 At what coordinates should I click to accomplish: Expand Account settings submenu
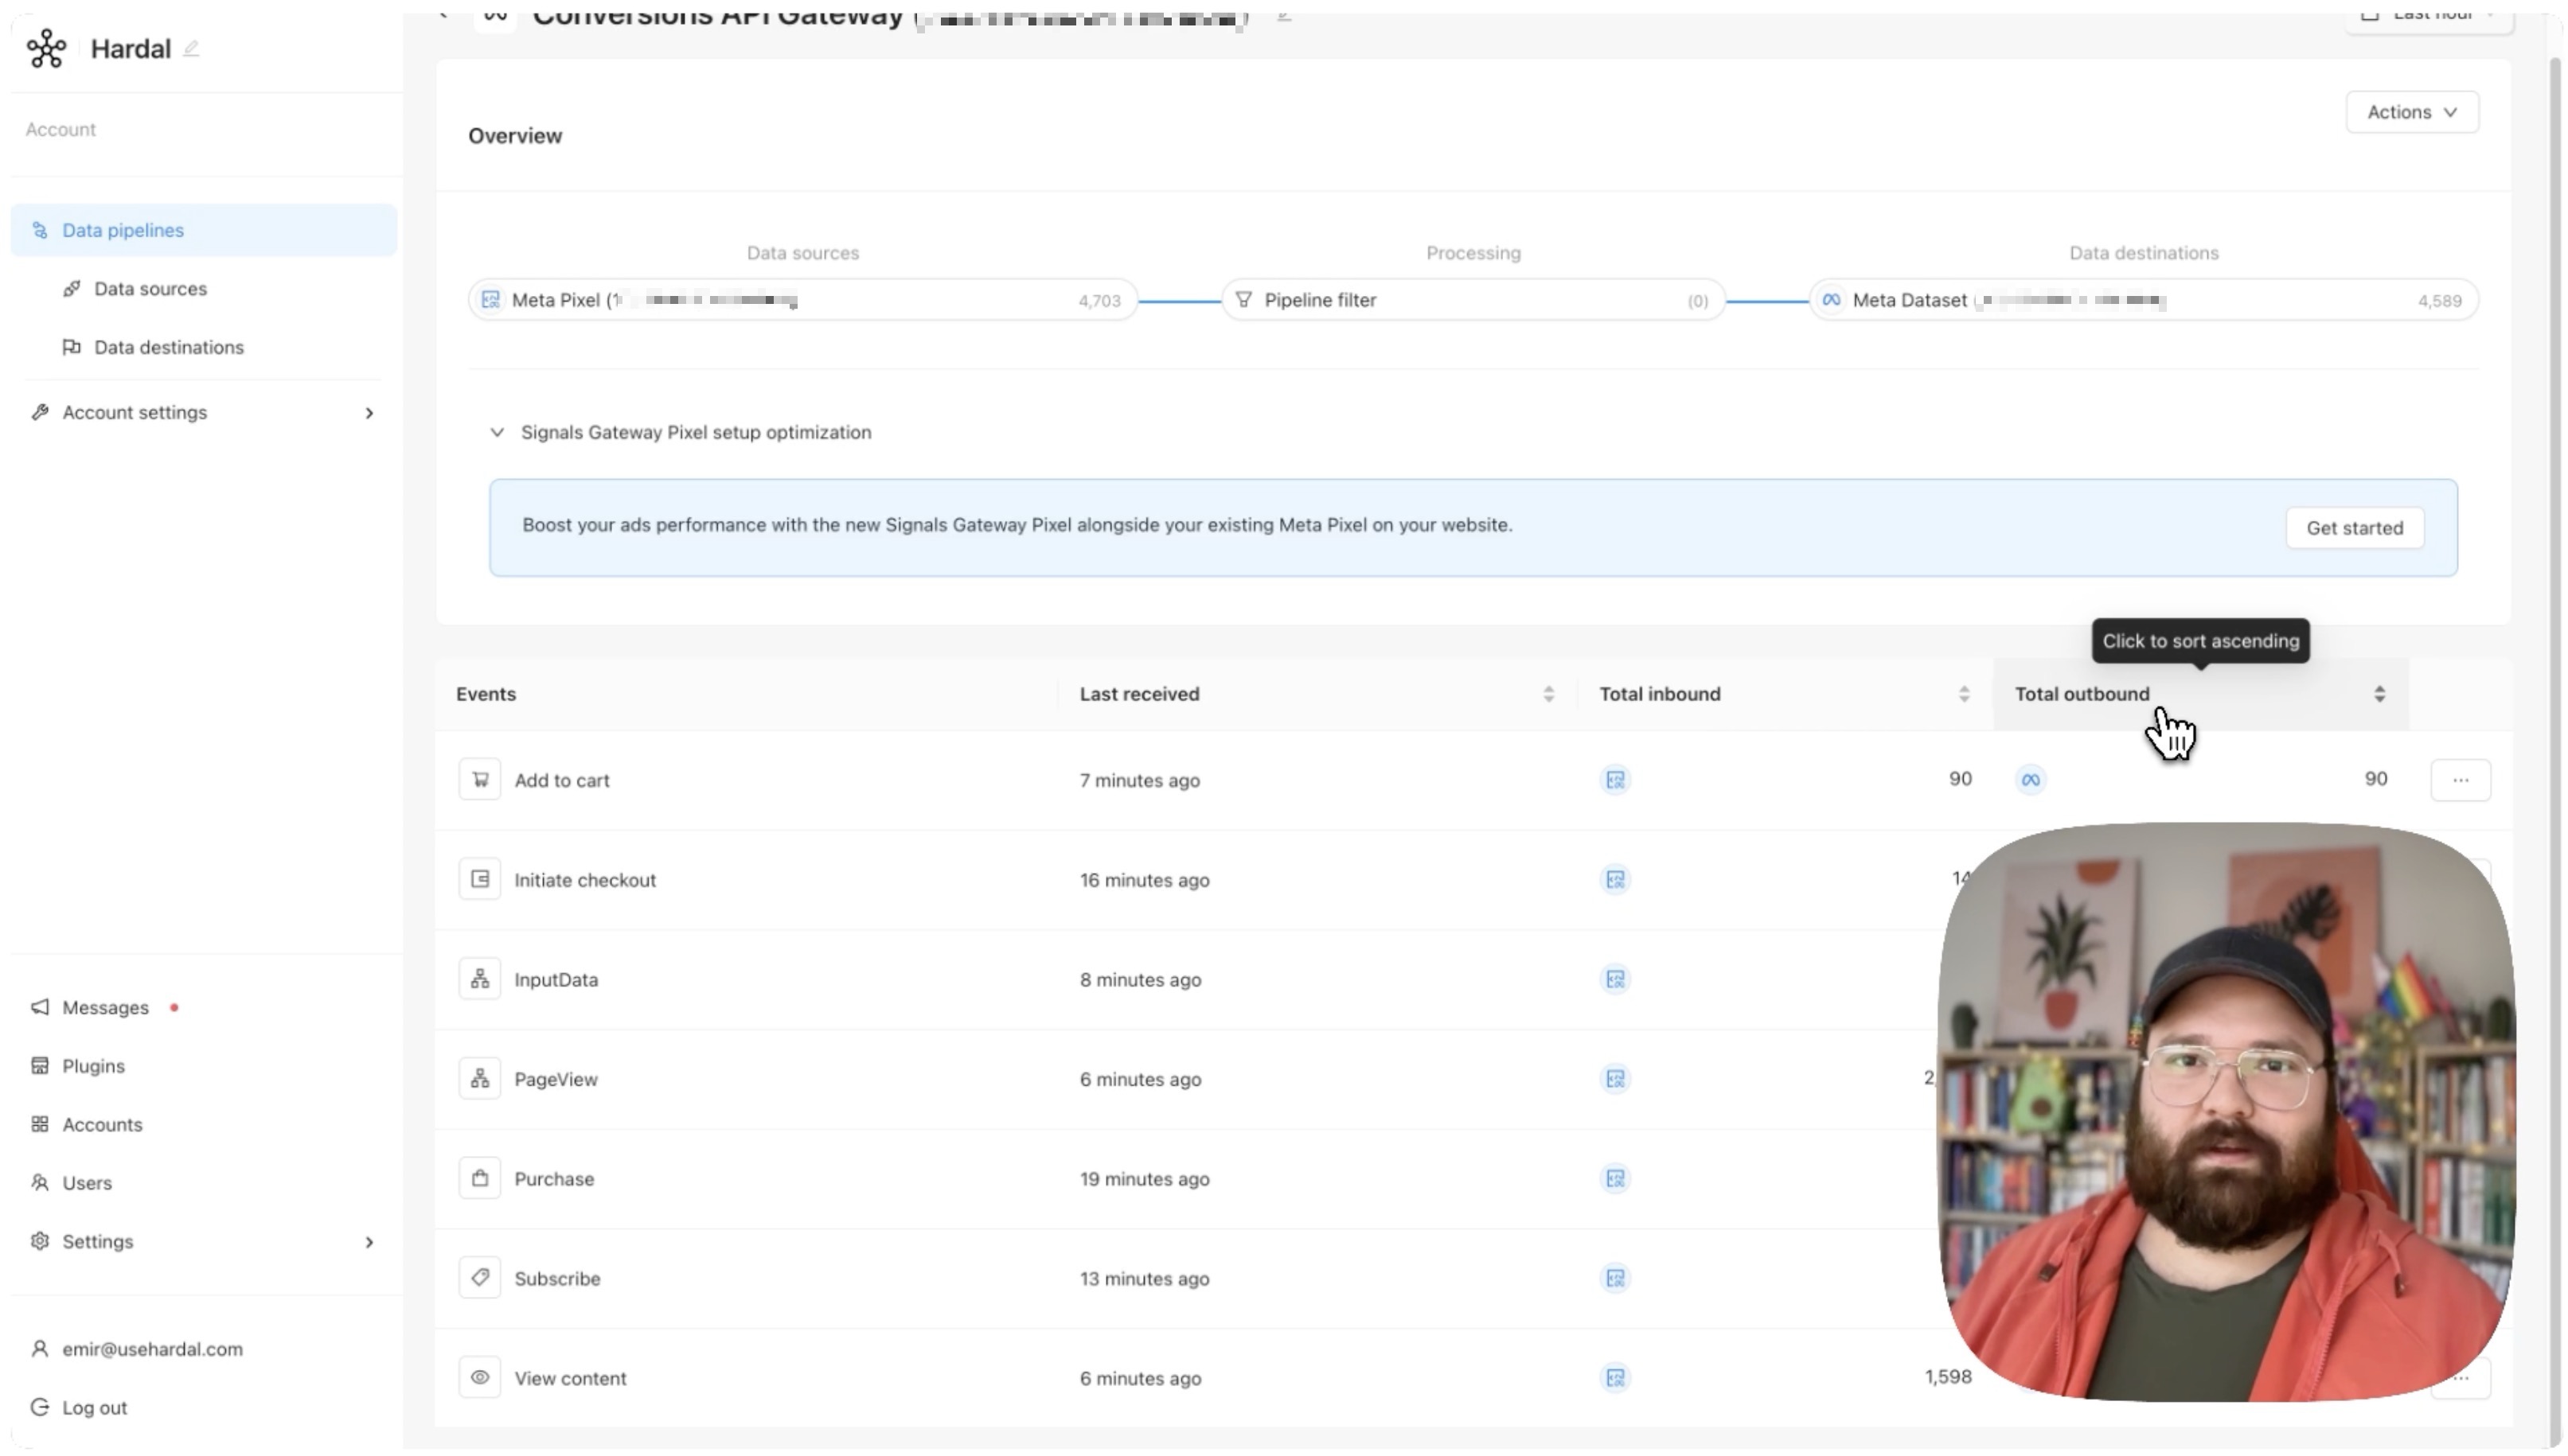coord(369,413)
